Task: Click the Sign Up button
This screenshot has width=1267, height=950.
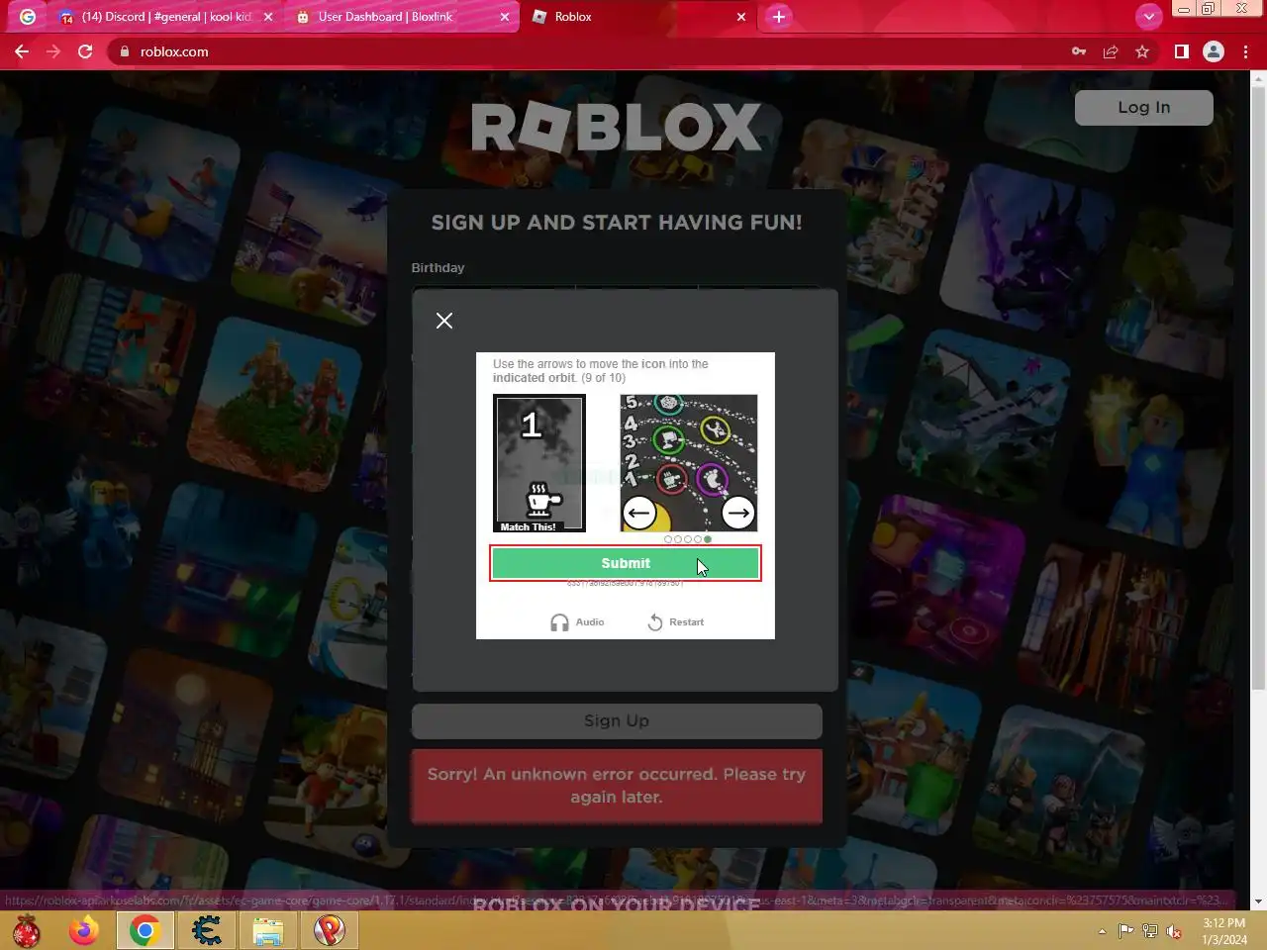Action: 617,721
